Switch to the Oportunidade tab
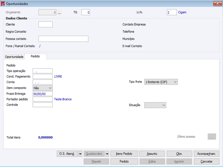The width and height of the screenshot is (223, 167). tap(14, 57)
